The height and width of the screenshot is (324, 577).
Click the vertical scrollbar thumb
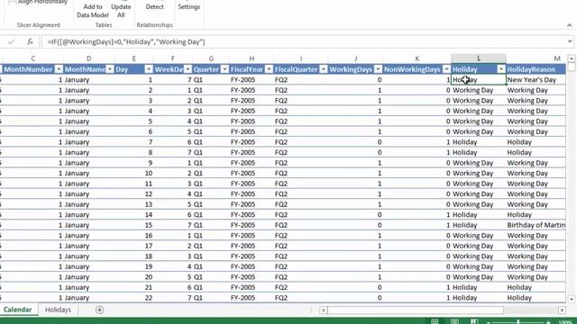(x=571, y=67)
